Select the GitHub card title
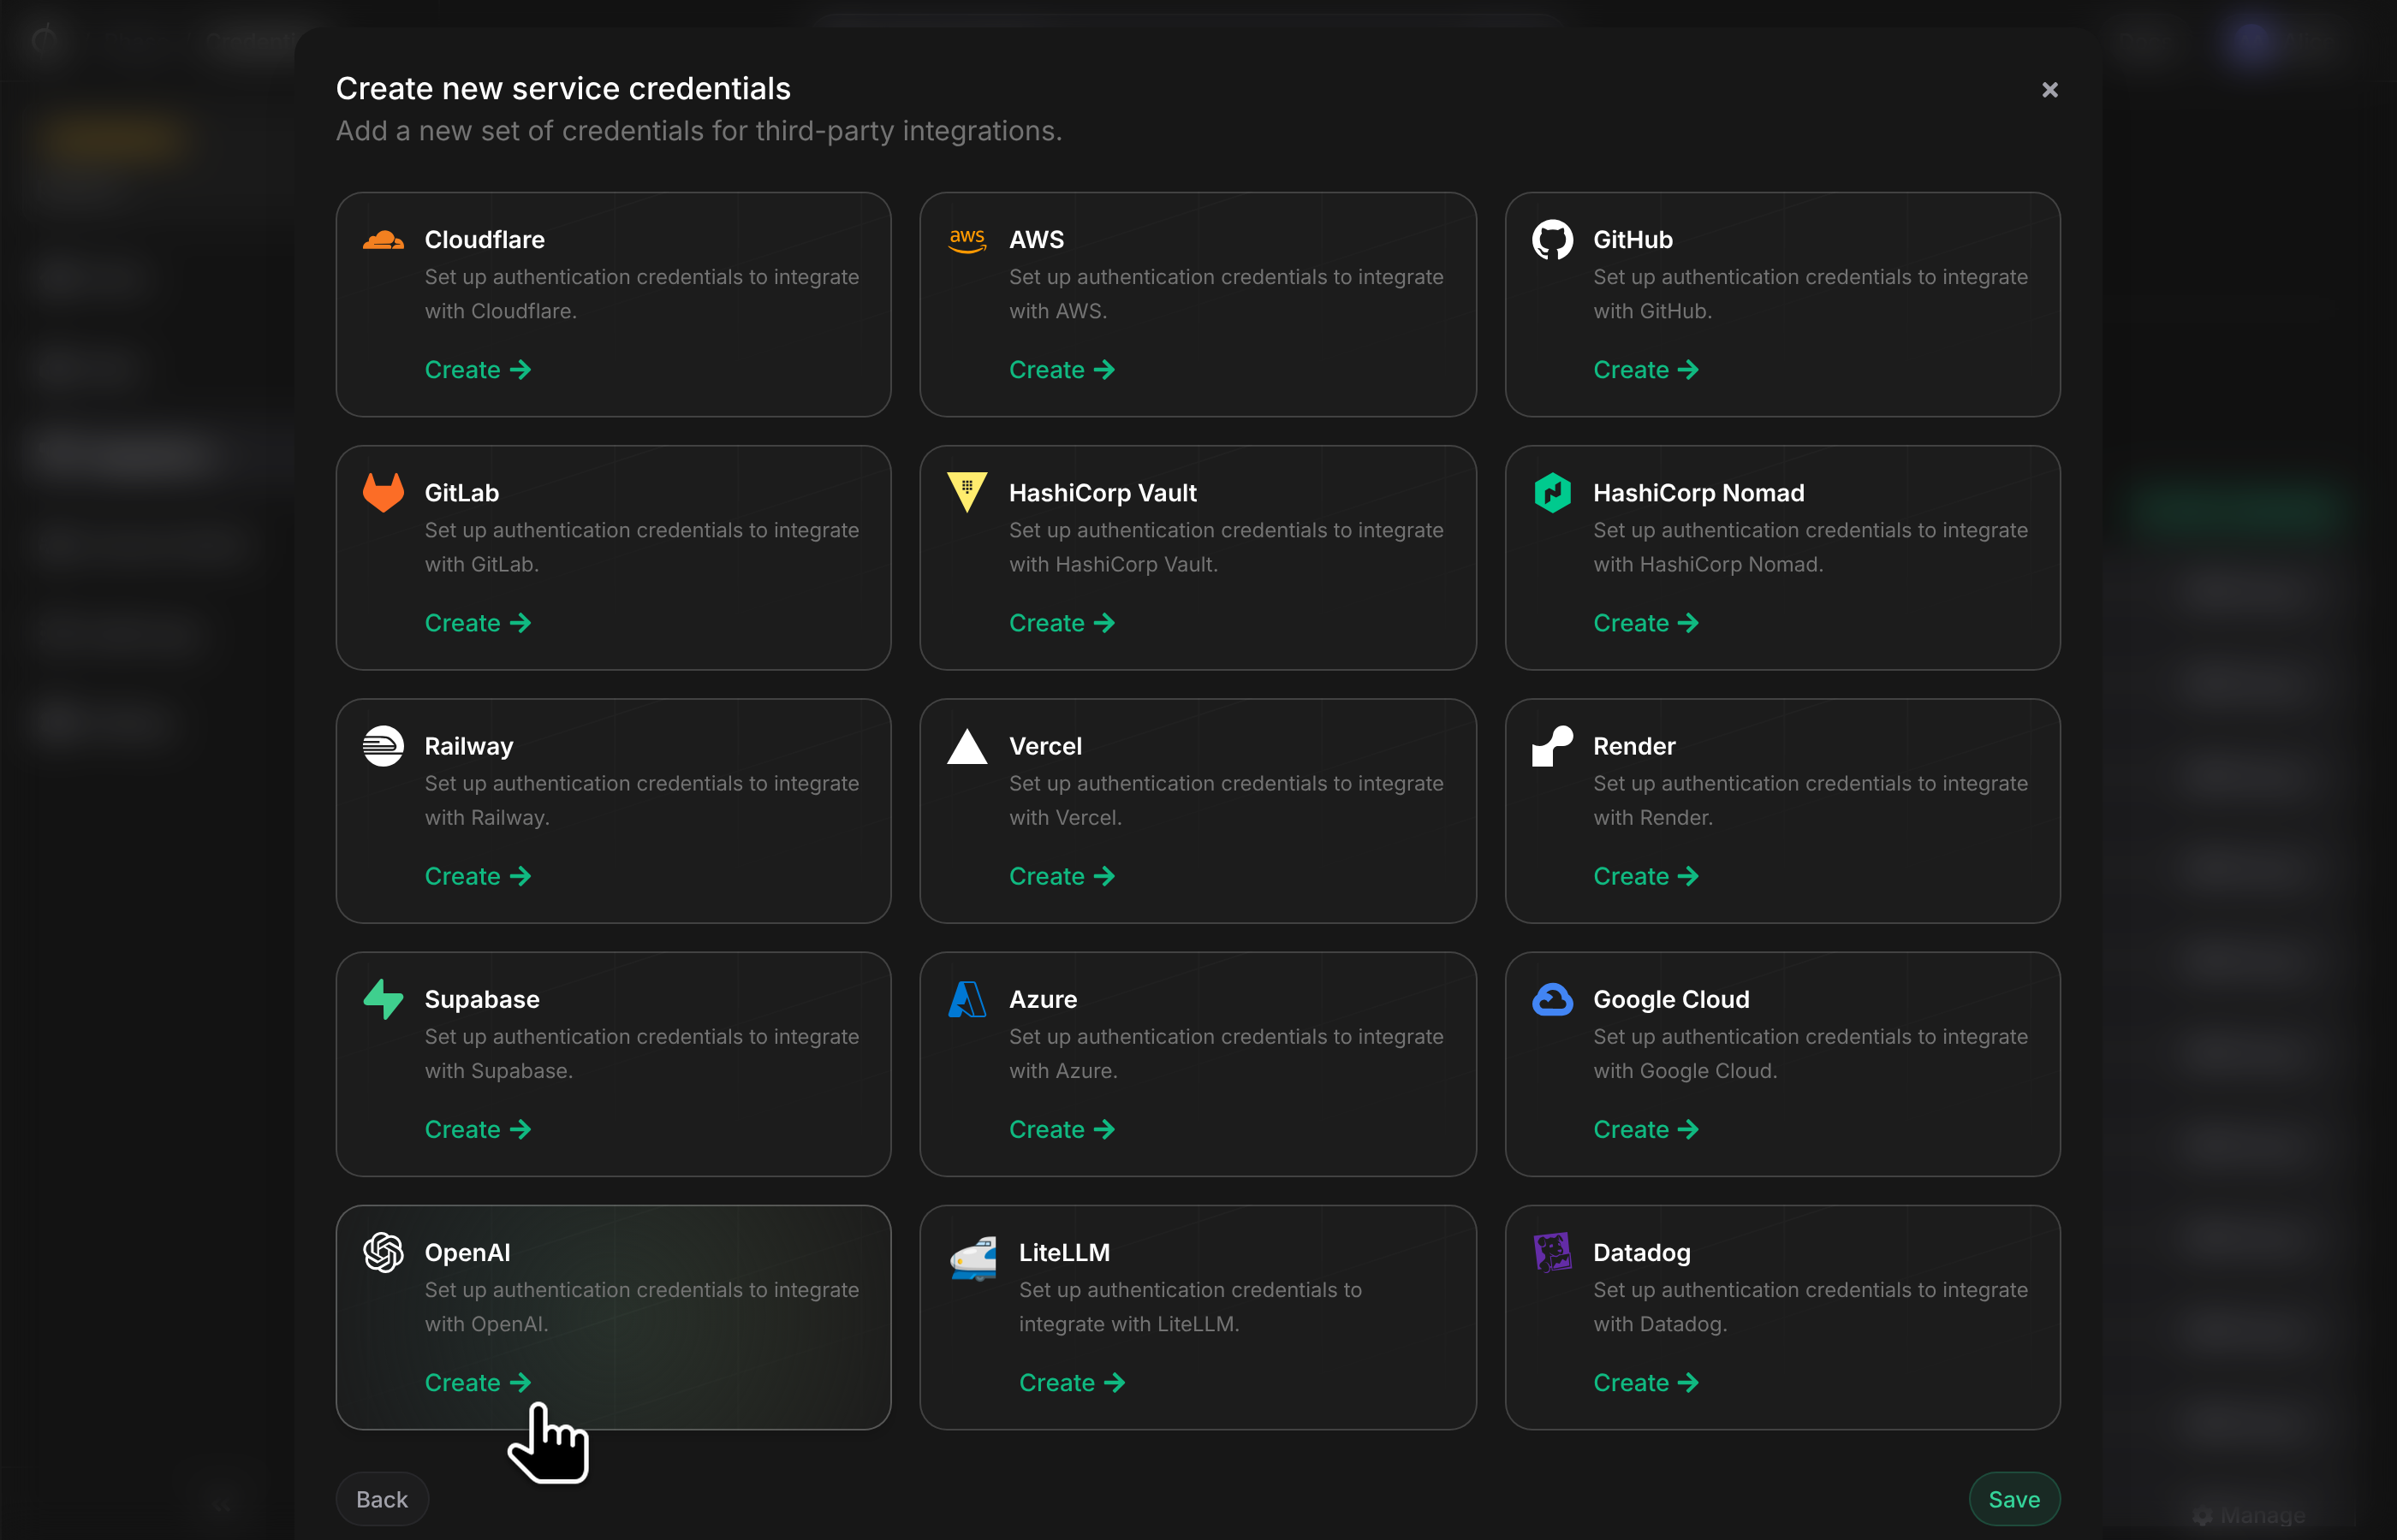The image size is (2397, 1540). (1633, 240)
